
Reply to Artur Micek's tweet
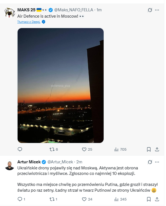coord(20,199)
